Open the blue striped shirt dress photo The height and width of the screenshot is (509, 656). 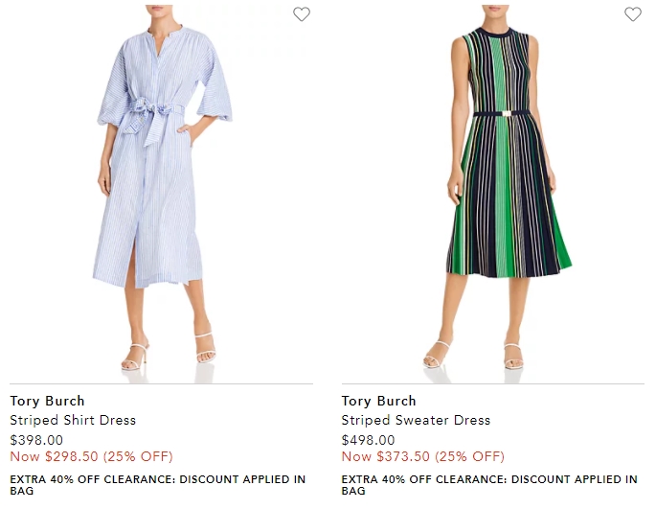point(161,193)
